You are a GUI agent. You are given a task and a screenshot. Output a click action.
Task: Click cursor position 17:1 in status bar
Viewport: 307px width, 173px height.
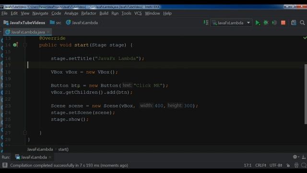point(248,165)
